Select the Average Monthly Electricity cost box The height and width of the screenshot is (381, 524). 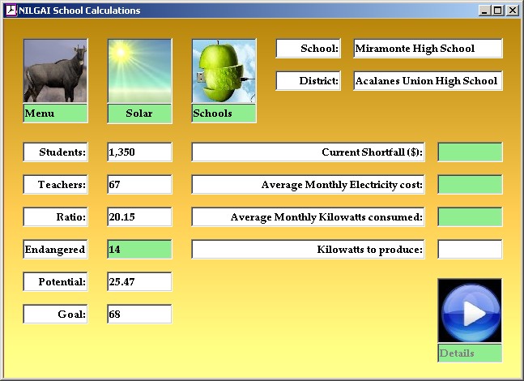click(x=470, y=185)
